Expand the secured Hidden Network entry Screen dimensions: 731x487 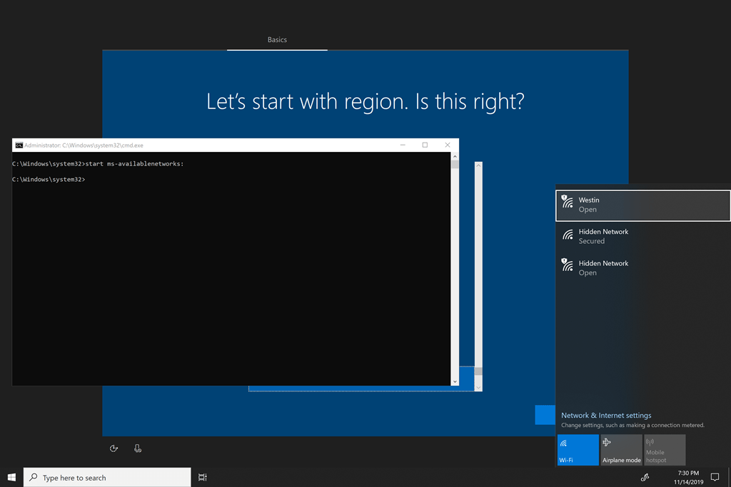tap(642, 236)
